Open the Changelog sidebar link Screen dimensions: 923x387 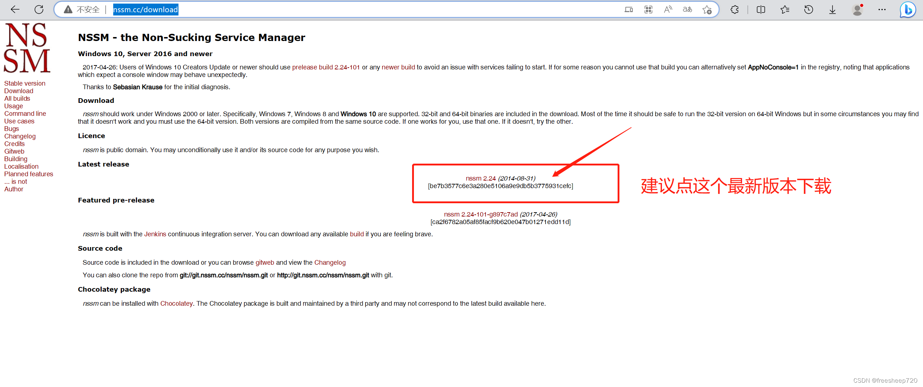click(20, 136)
